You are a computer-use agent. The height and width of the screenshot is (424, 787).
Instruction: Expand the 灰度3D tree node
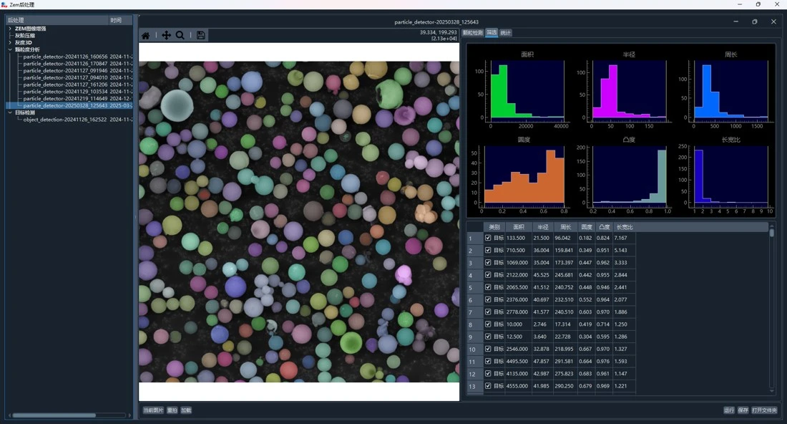[x=10, y=43]
